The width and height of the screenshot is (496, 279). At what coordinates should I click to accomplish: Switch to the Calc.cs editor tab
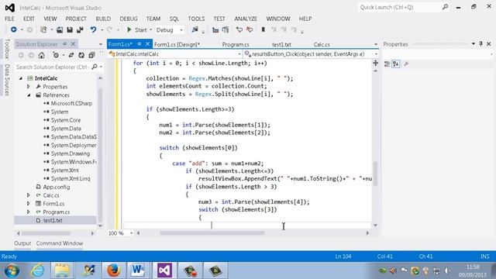322,45
